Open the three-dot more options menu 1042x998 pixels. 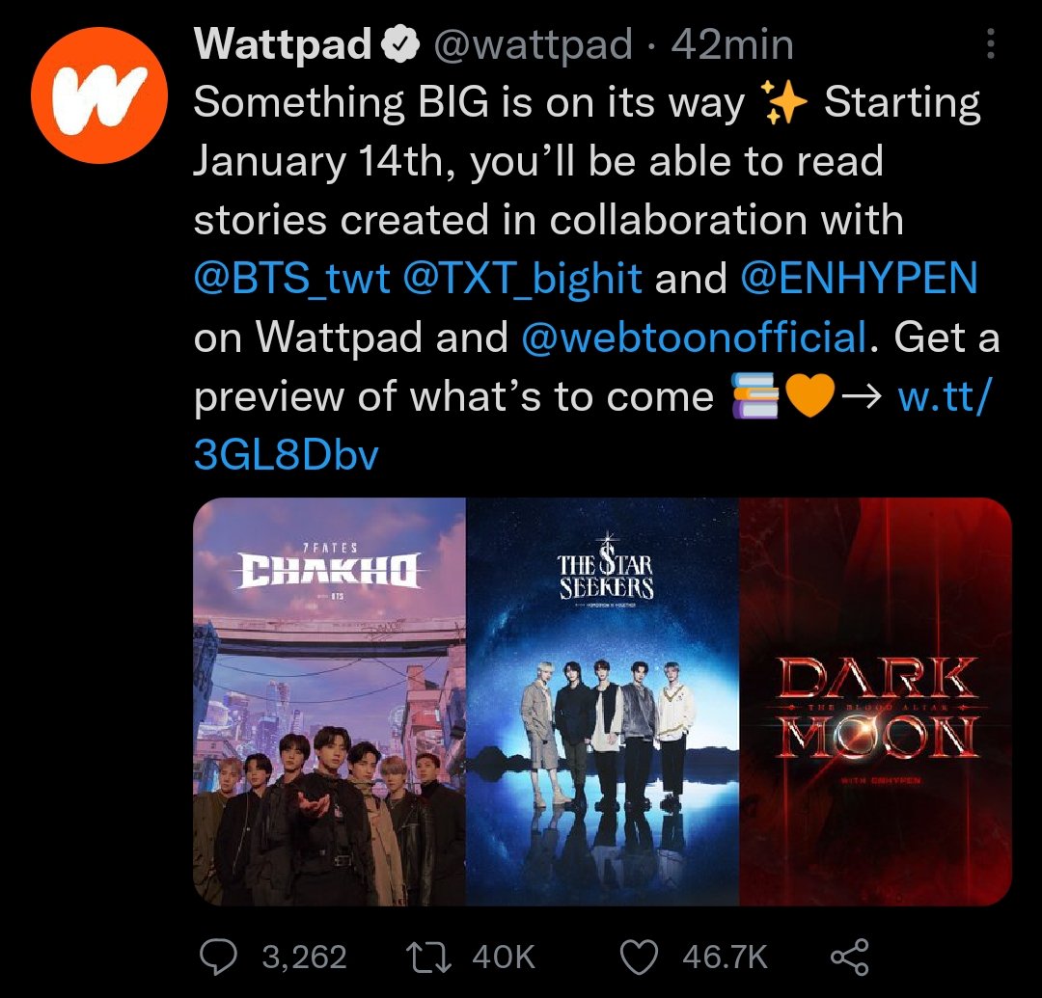(991, 43)
